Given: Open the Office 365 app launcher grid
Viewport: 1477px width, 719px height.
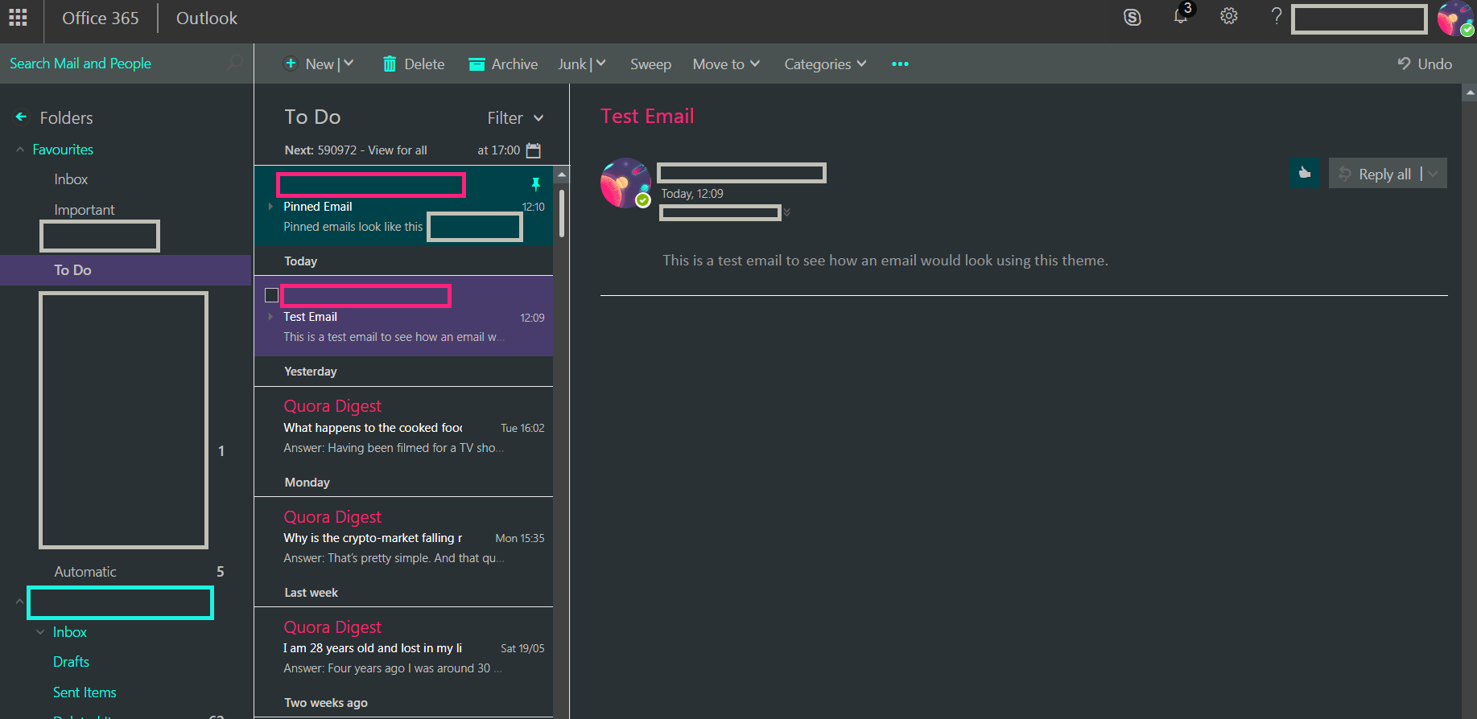Looking at the screenshot, I should (x=18, y=18).
